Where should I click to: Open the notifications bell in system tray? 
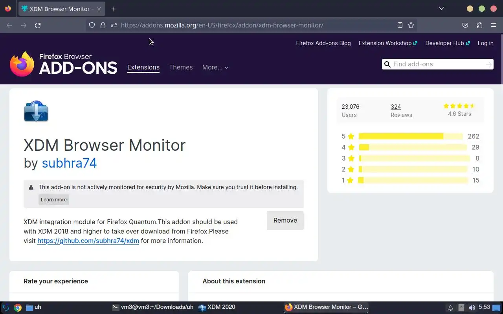click(451, 308)
